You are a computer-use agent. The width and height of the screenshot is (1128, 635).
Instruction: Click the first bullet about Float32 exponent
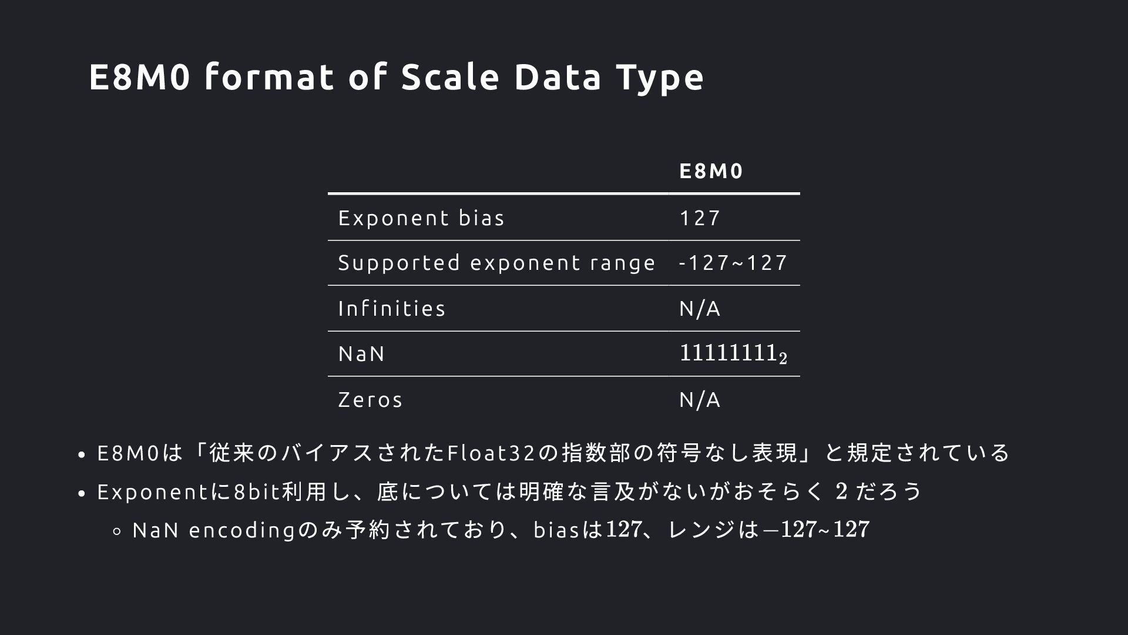[553, 453]
